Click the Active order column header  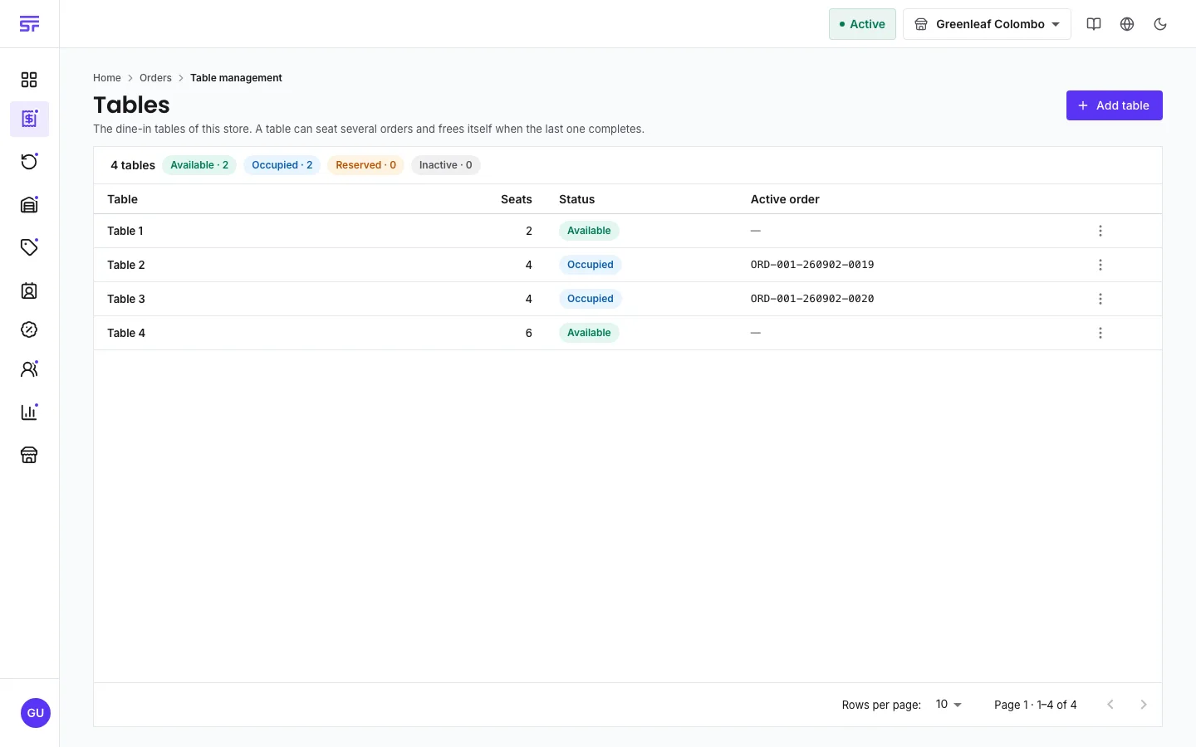tap(785, 199)
